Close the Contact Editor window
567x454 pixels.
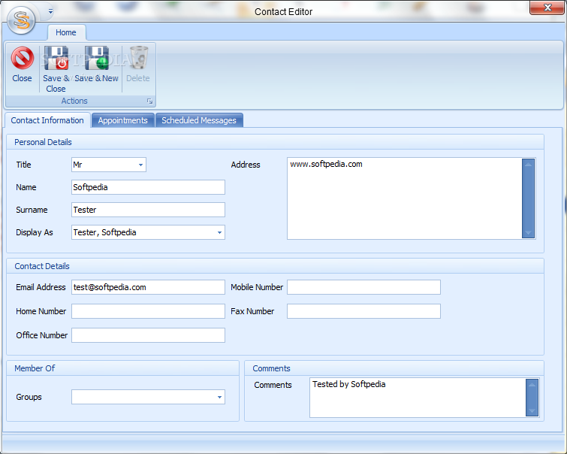point(547,8)
